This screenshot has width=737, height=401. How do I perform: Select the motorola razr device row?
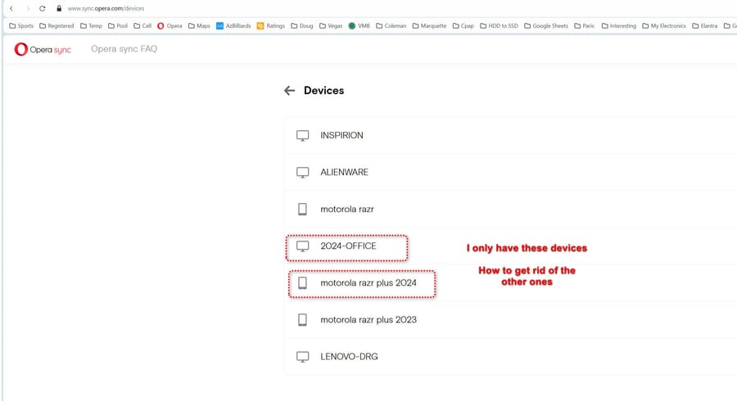tap(510, 209)
